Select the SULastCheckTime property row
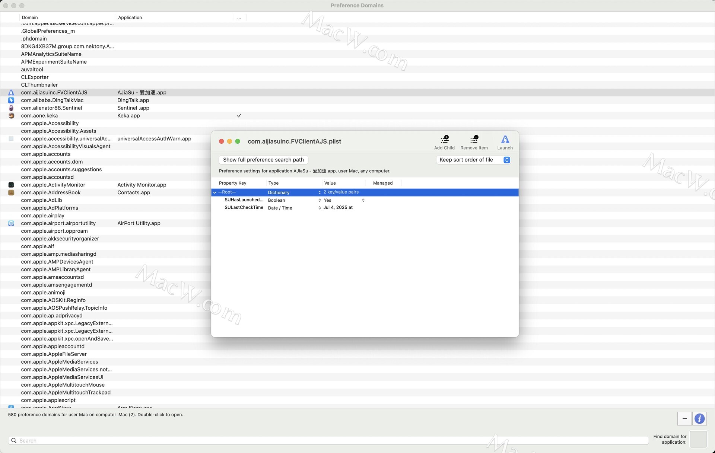This screenshot has width=715, height=453. (365, 208)
